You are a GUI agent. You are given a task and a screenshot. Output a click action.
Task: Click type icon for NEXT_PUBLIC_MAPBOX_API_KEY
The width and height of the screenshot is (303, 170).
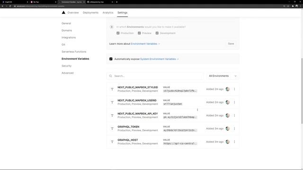coord(112,115)
